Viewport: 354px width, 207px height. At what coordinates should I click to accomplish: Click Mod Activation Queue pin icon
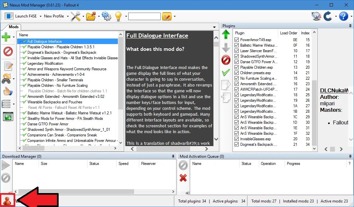click(350, 156)
